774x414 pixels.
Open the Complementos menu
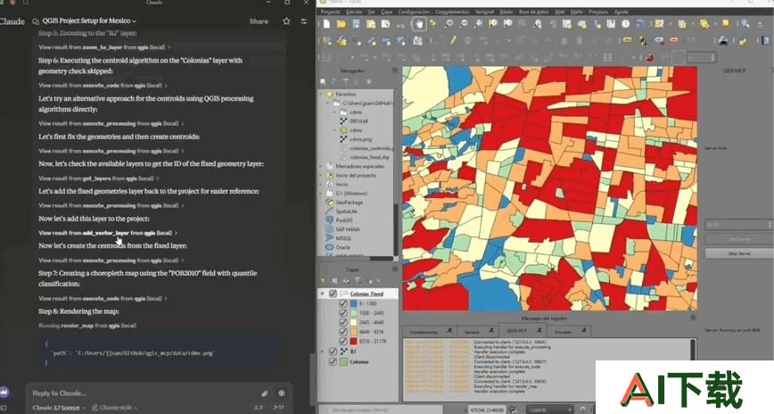pos(452,12)
